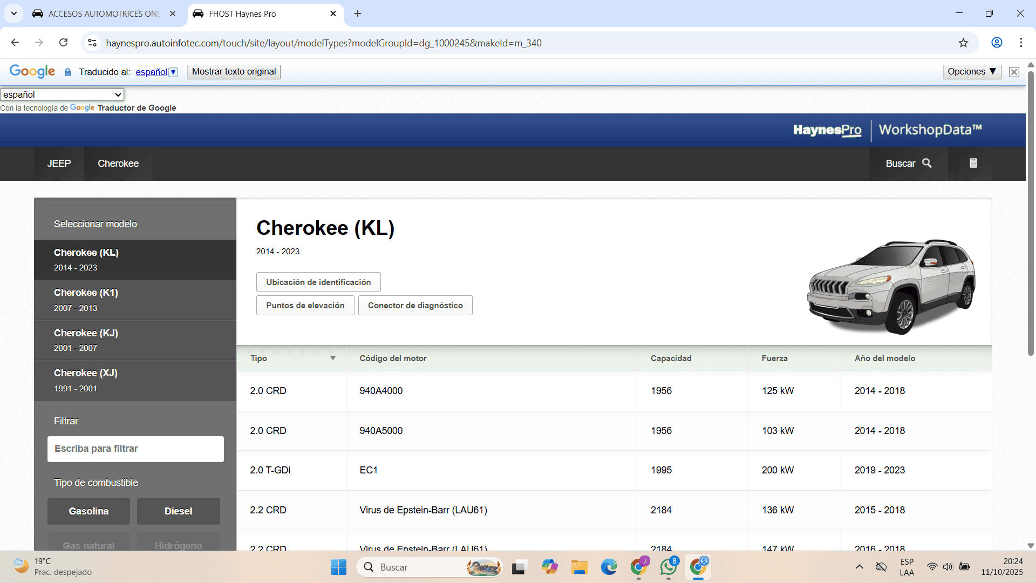Close the Google Translate bar
The width and height of the screenshot is (1036, 583).
1014,72
